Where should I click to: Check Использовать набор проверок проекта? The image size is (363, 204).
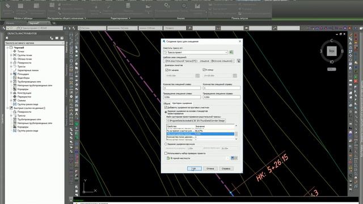coord(166,153)
